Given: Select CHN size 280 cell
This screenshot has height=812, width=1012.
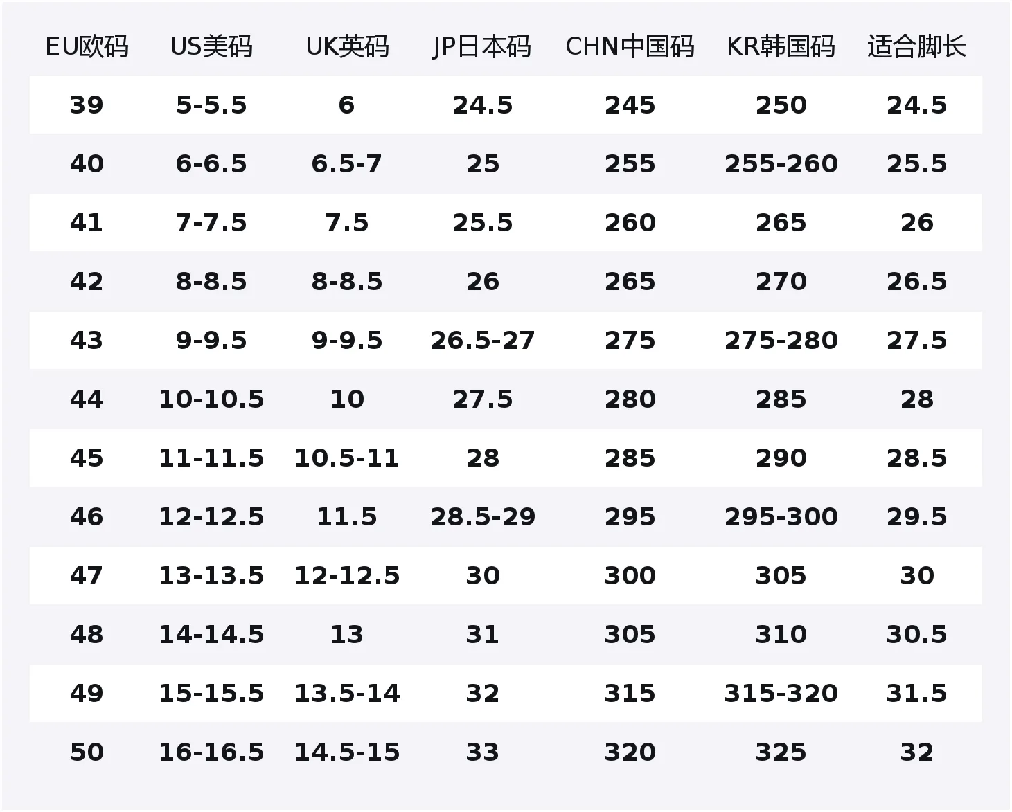Looking at the screenshot, I should coord(630,399).
